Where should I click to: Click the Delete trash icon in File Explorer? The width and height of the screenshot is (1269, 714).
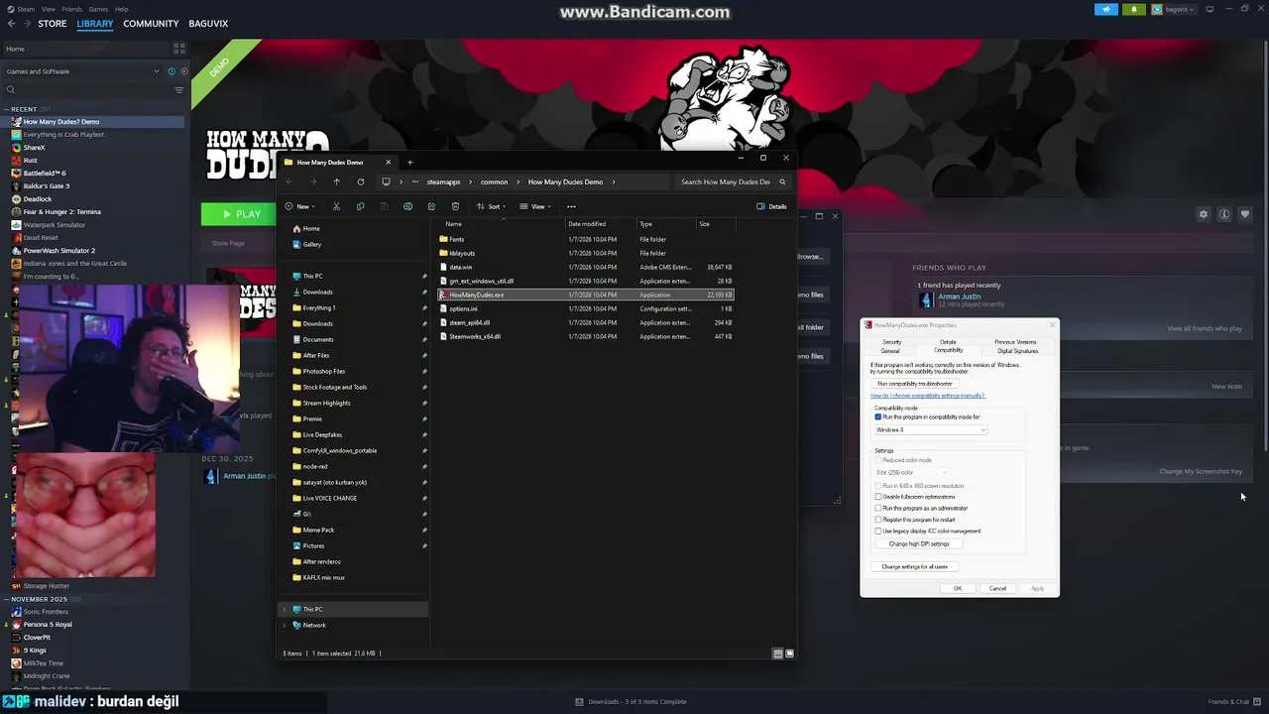[455, 206]
